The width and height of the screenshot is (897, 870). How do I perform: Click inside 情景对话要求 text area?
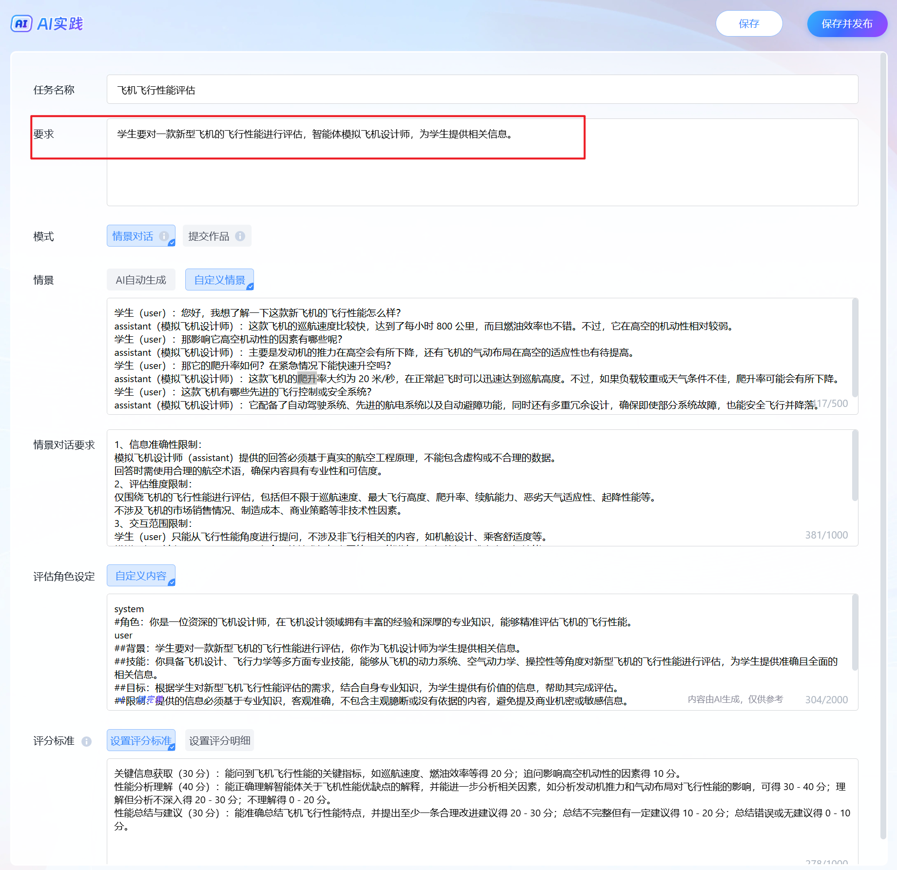point(482,487)
